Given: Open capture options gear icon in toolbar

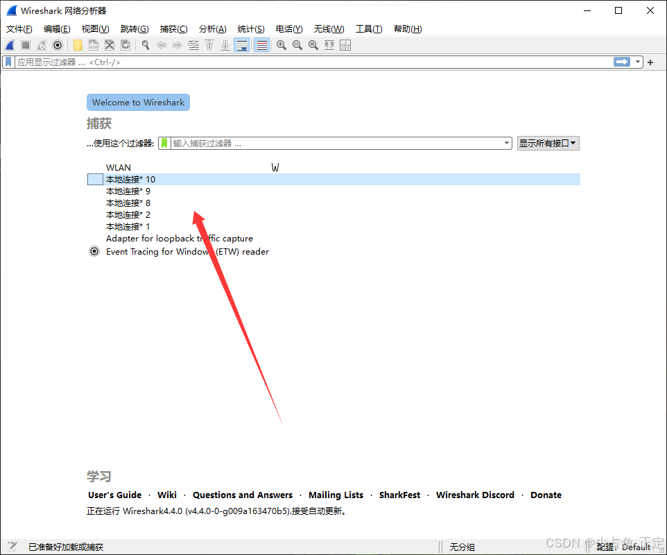Looking at the screenshot, I should (x=58, y=45).
